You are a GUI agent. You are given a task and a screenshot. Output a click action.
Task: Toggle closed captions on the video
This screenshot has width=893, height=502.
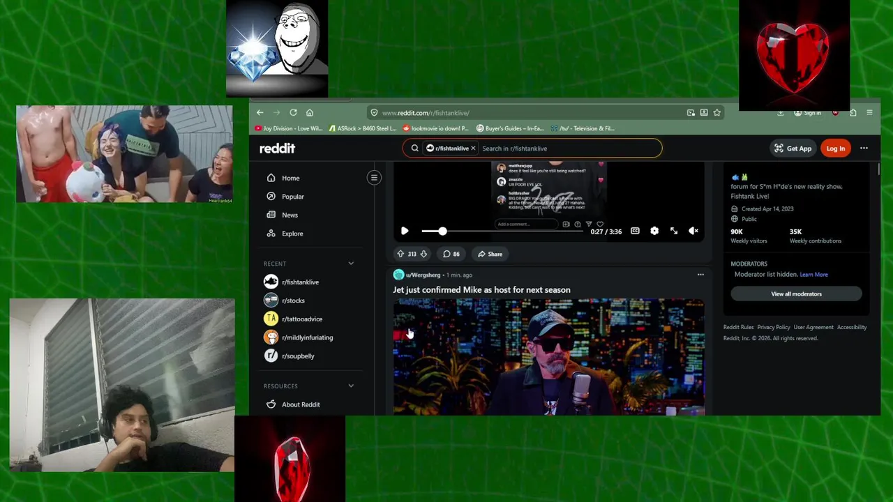(x=635, y=231)
